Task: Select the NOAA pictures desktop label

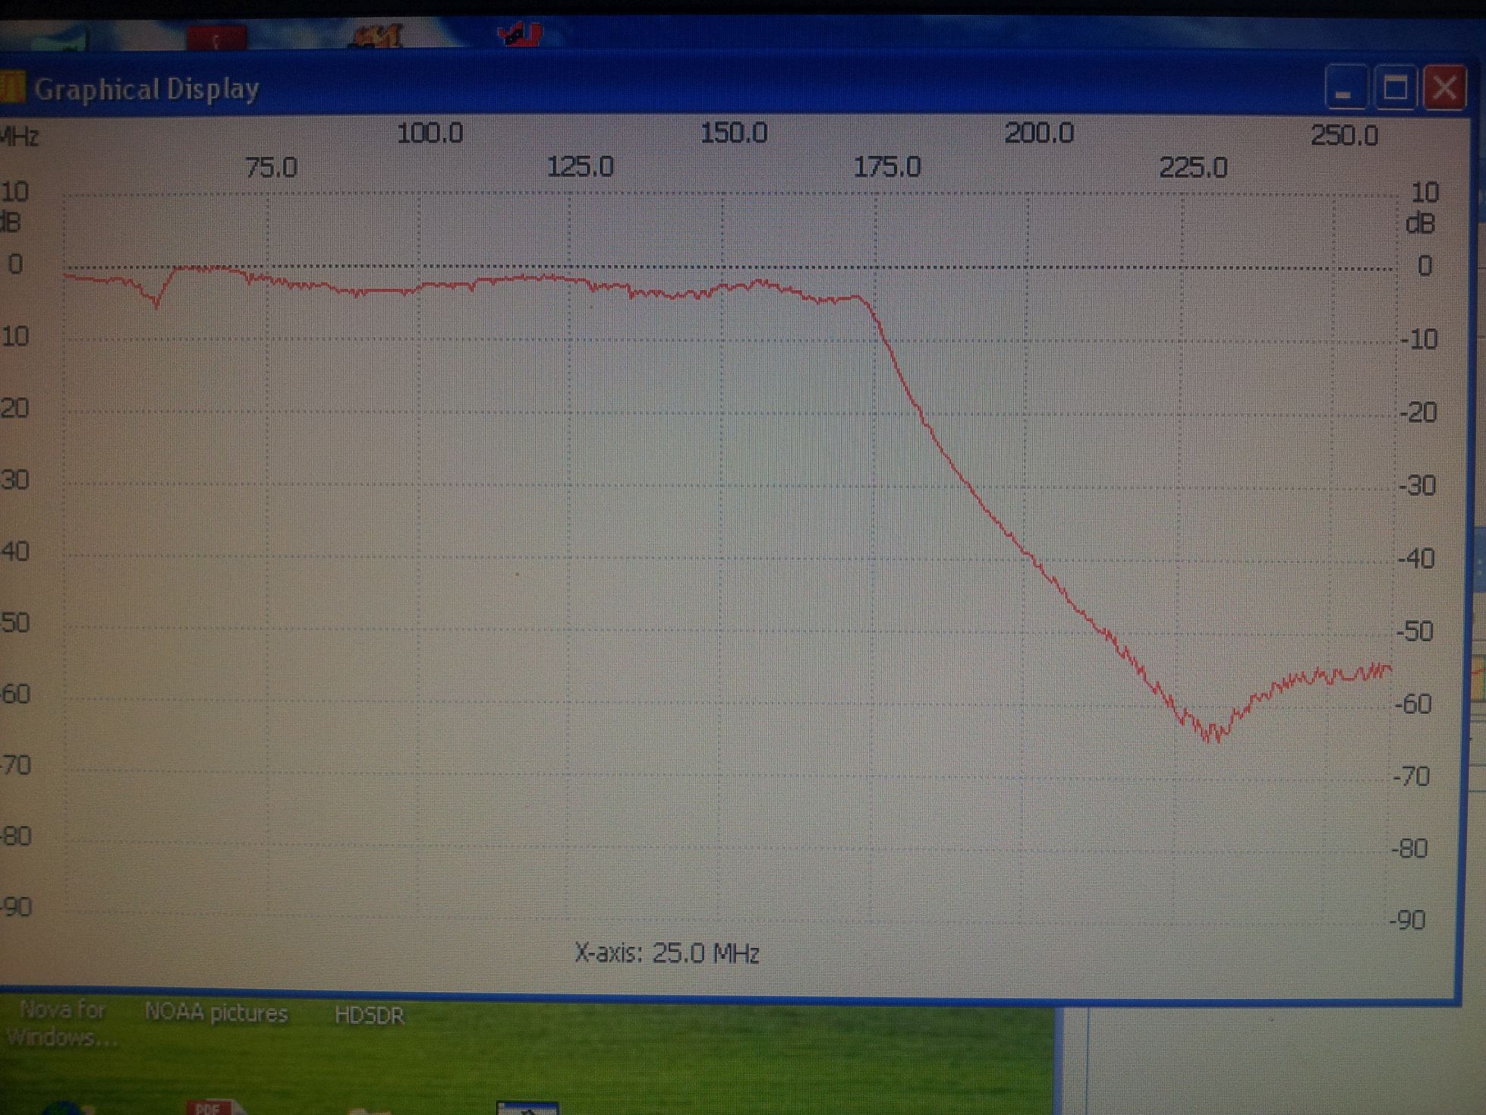Action: [x=216, y=1013]
